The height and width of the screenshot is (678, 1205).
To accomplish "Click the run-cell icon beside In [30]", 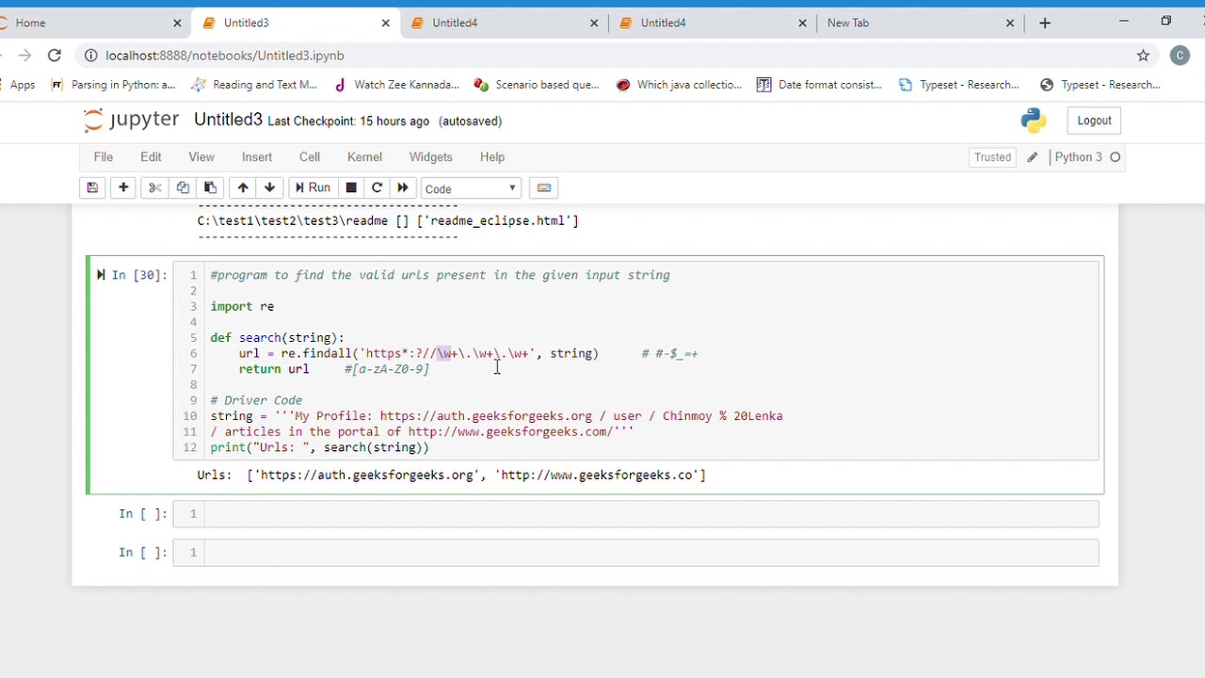I will (101, 275).
